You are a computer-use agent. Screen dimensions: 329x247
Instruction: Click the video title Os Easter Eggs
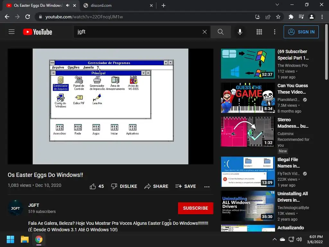coord(46,175)
